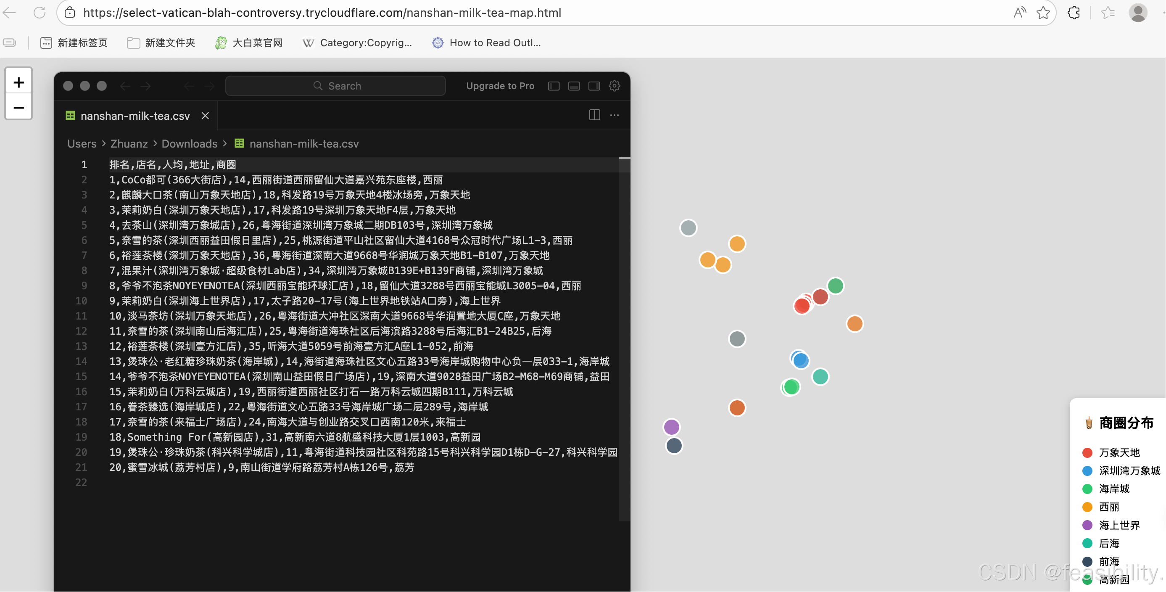Click the red 万象天地 legend dot
This screenshot has height=592, width=1166.
coord(1088,452)
